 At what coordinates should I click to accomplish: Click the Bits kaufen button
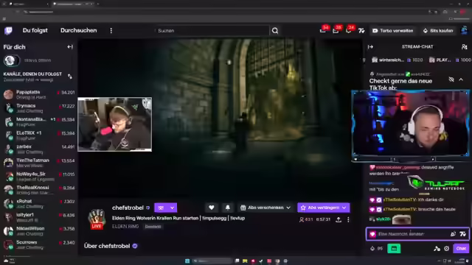438,31
